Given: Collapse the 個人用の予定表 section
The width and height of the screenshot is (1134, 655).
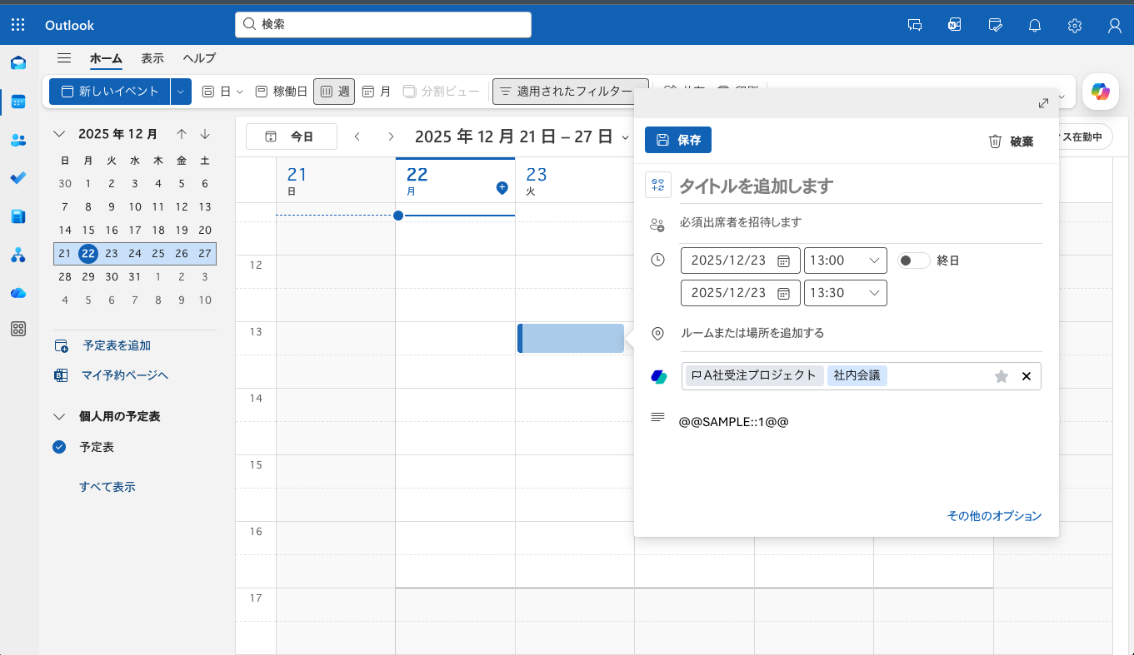Looking at the screenshot, I should click(59, 416).
